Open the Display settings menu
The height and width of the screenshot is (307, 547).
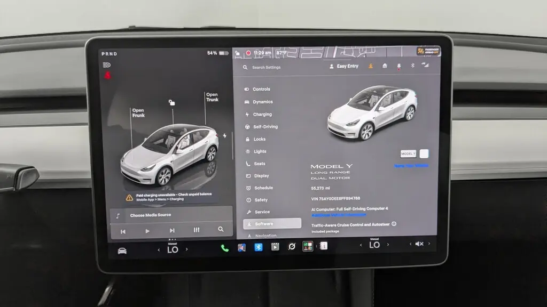257,176
